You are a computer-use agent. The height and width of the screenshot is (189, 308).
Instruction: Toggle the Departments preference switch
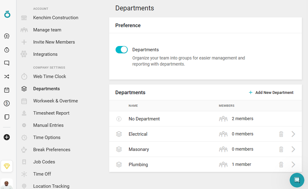[x=121, y=50]
